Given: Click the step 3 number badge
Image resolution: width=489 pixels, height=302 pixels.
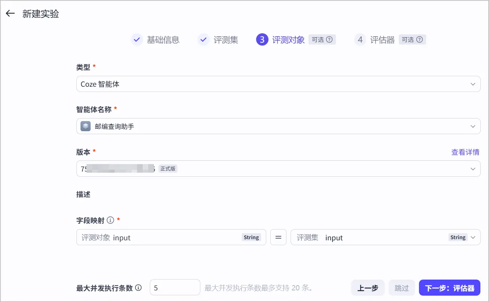Looking at the screenshot, I should click(x=262, y=40).
